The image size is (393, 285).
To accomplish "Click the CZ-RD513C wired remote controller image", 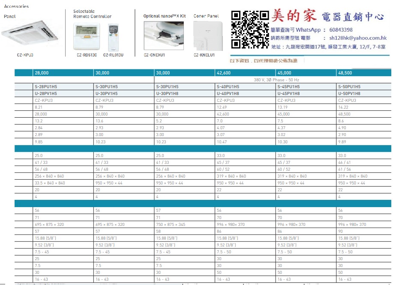I will pos(87,36).
